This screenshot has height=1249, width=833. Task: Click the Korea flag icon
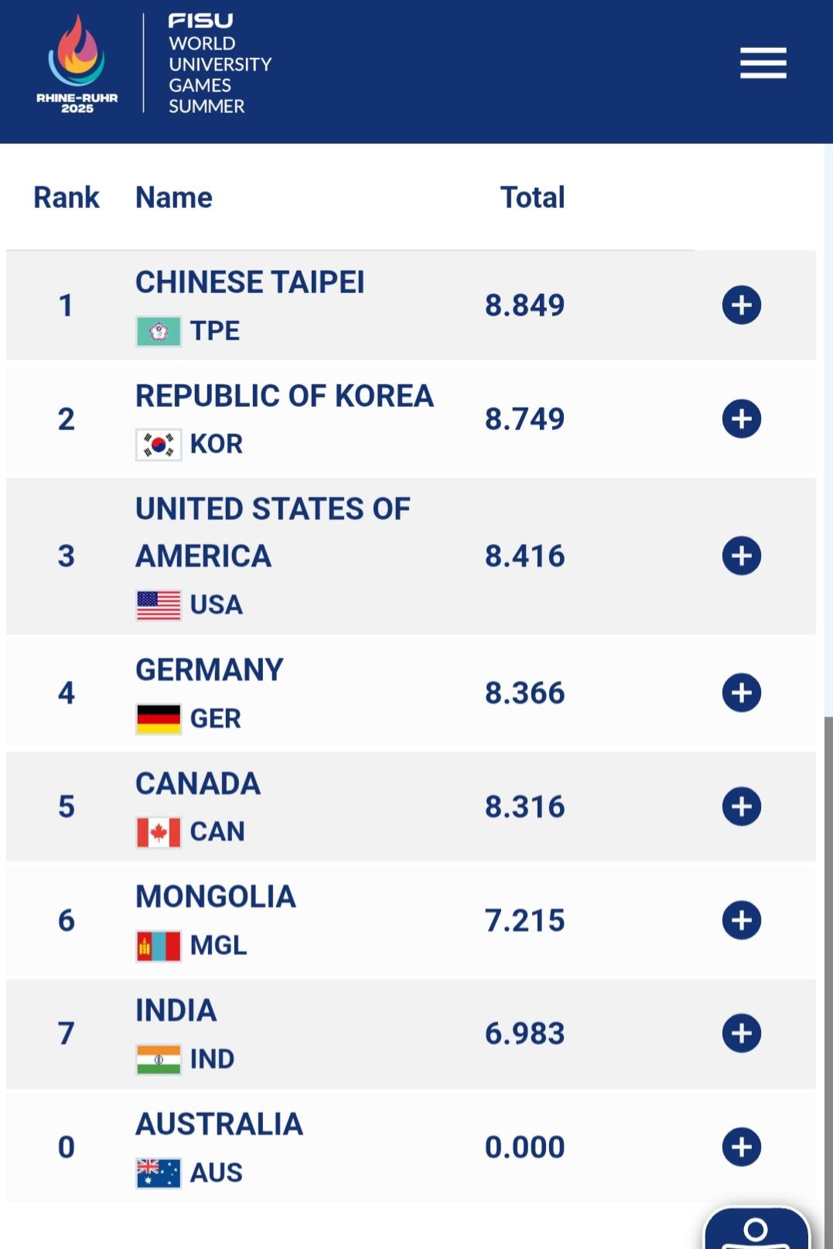[x=159, y=445]
